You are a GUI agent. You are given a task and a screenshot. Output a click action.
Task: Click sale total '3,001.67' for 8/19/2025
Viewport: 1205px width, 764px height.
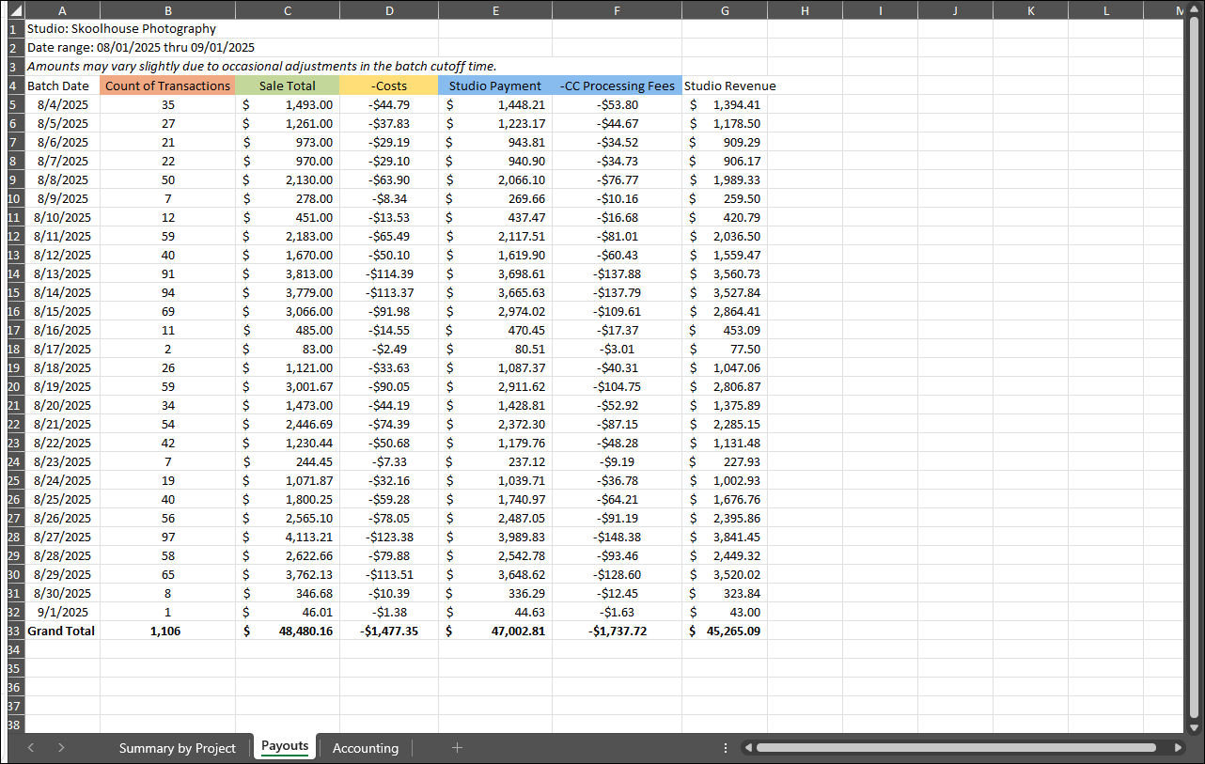[287, 386]
